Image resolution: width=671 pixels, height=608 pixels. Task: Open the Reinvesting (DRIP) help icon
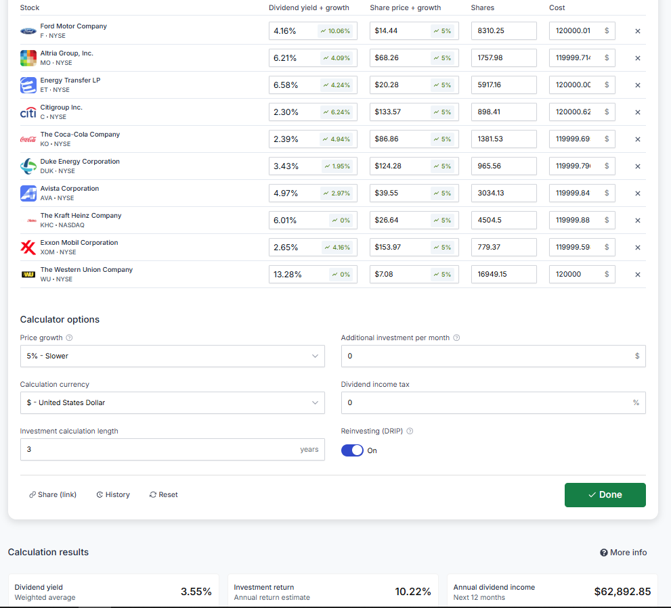tap(410, 431)
